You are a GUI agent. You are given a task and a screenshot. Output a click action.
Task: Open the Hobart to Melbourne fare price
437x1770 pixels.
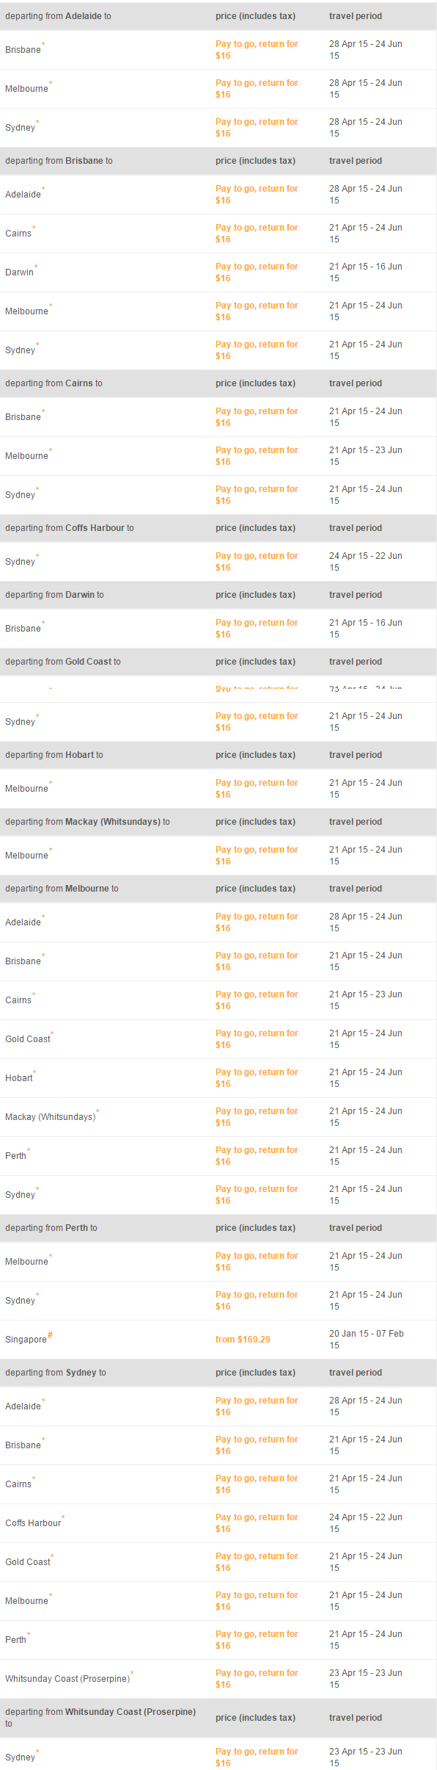(257, 789)
